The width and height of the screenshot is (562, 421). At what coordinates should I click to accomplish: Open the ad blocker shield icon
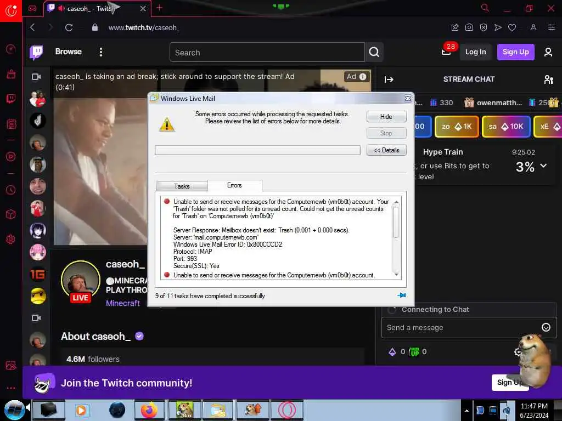click(x=484, y=27)
